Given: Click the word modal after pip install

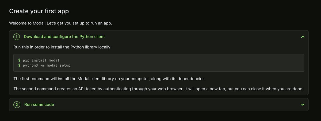Looking at the screenshot, I should tap(54, 60).
